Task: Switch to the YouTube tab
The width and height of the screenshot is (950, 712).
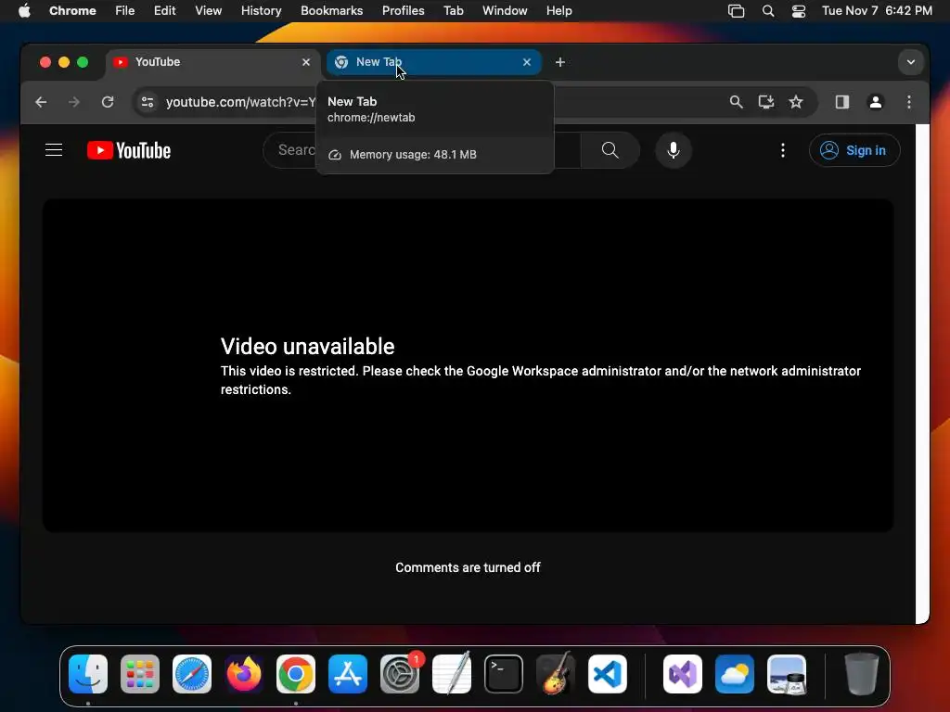Action: pyautogui.click(x=212, y=62)
